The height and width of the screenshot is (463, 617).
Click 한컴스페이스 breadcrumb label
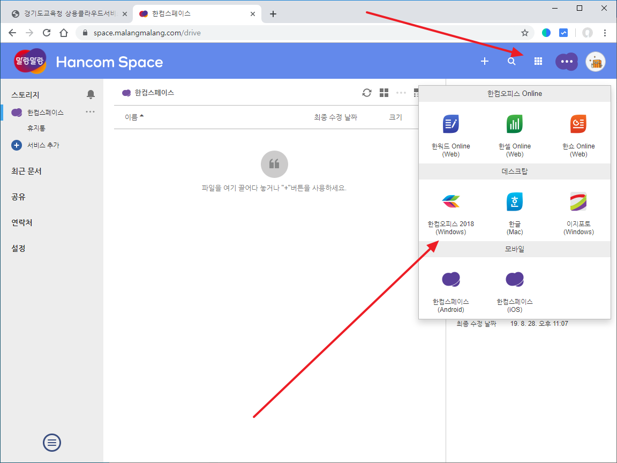(x=154, y=93)
